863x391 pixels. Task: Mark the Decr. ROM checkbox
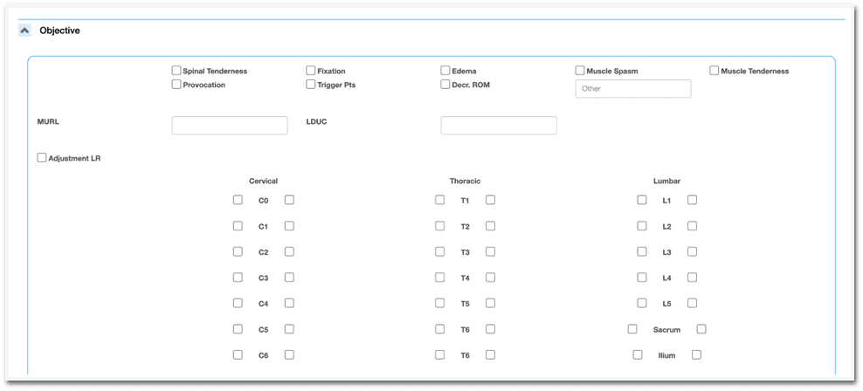coord(445,85)
